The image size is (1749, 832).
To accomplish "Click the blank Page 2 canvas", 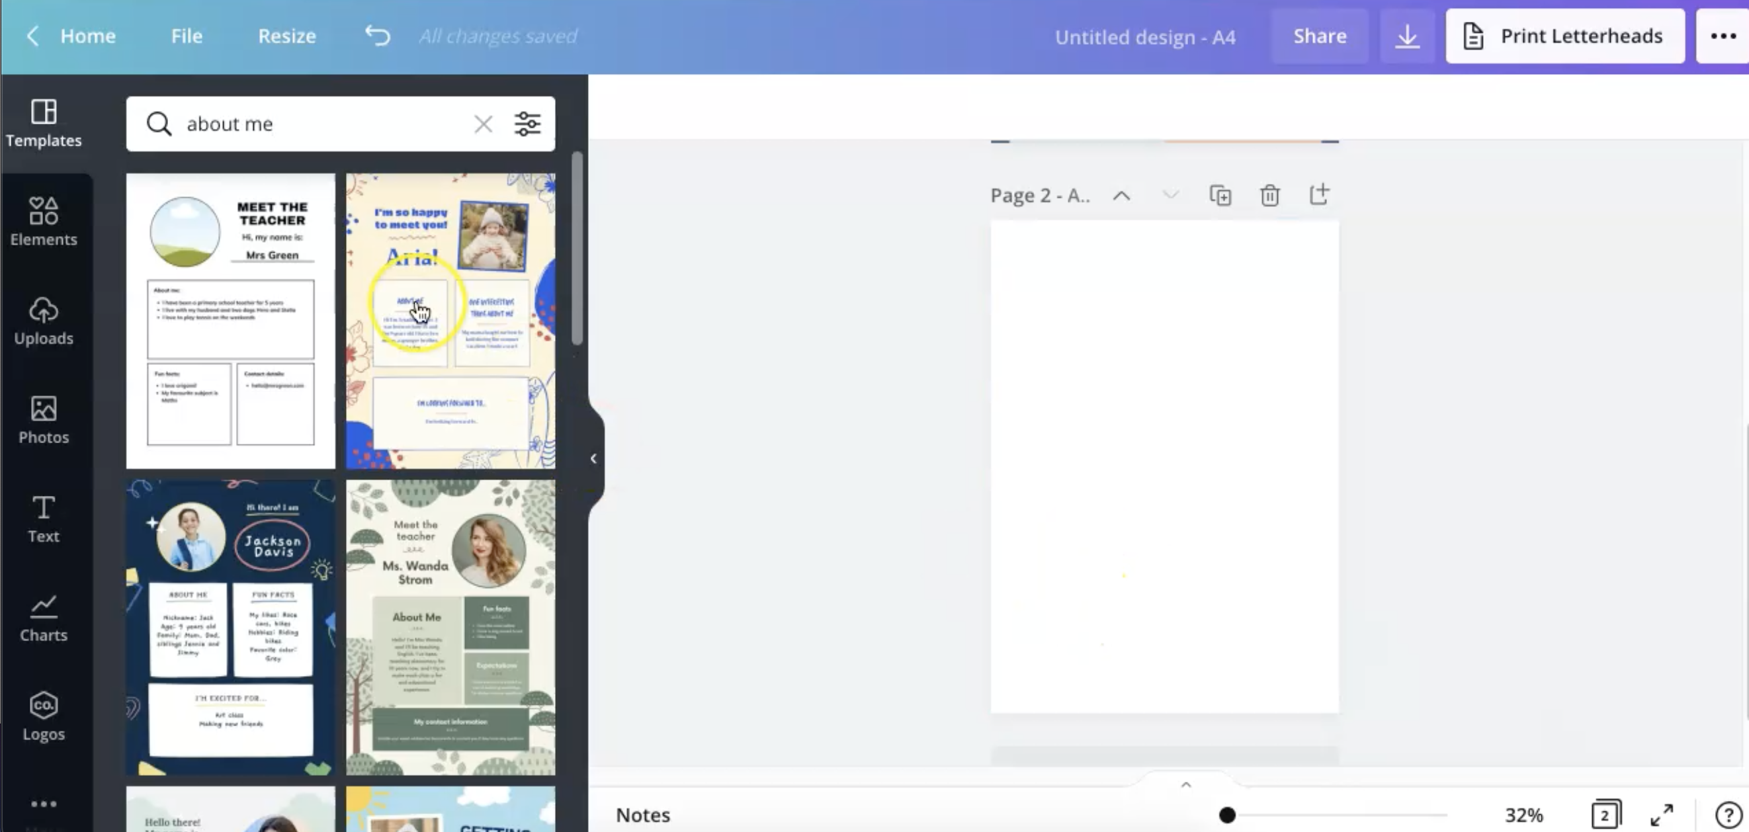I will click(1164, 467).
